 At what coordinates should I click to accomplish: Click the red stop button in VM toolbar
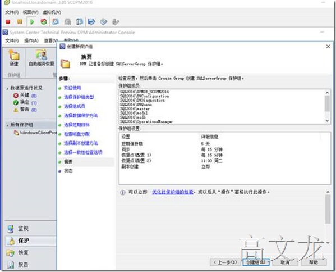pyautogui.click(x=8, y=22)
